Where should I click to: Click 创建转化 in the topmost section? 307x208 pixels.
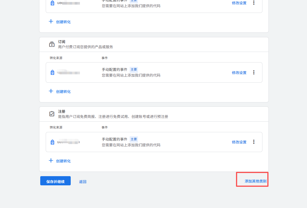click(x=60, y=22)
